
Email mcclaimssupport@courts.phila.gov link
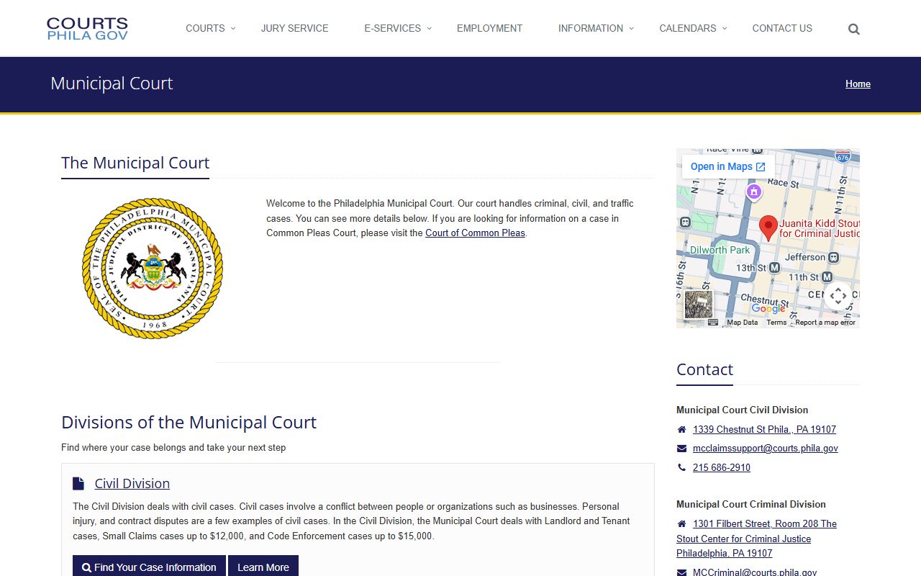766,448
